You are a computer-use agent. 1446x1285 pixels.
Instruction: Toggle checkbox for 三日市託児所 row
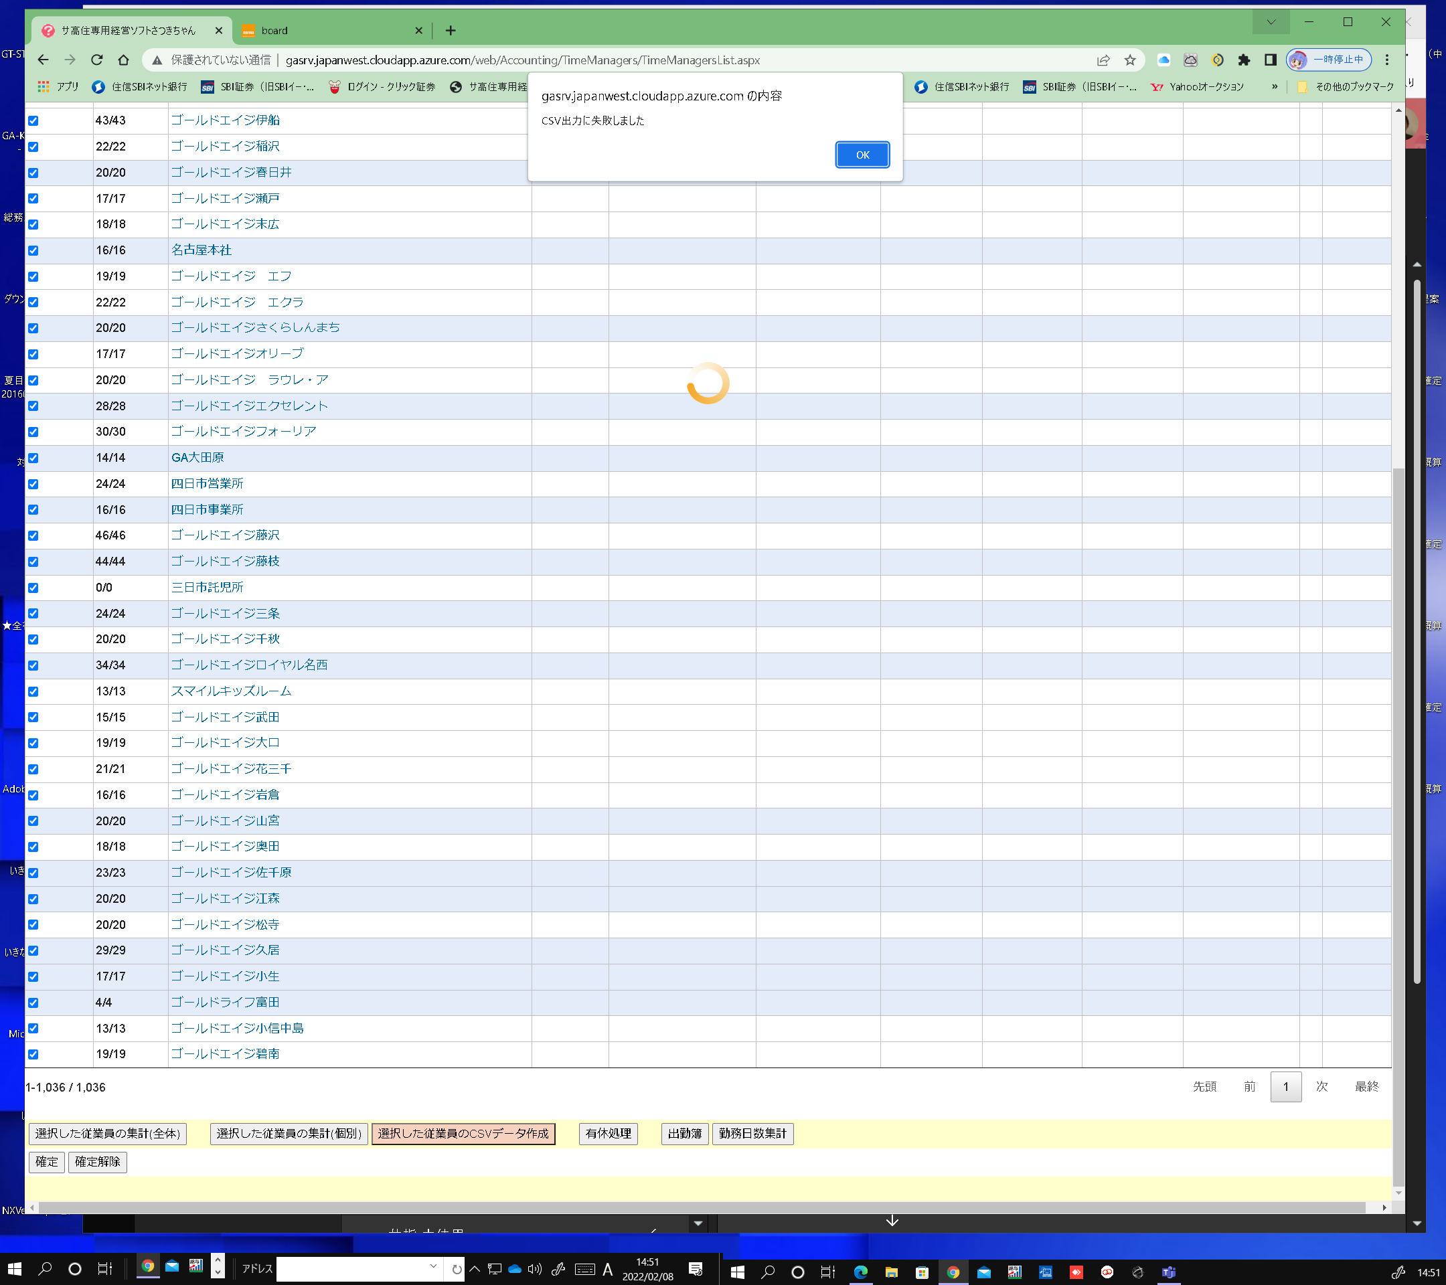pyautogui.click(x=33, y=588)
